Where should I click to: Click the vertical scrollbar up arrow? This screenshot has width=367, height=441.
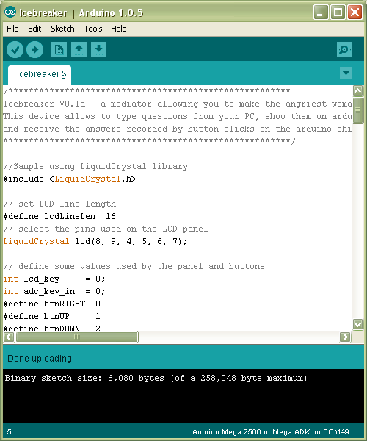coord(357,90)
